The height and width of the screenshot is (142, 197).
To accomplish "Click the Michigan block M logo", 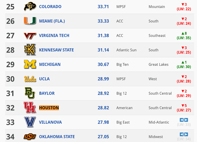I will 30,64.
